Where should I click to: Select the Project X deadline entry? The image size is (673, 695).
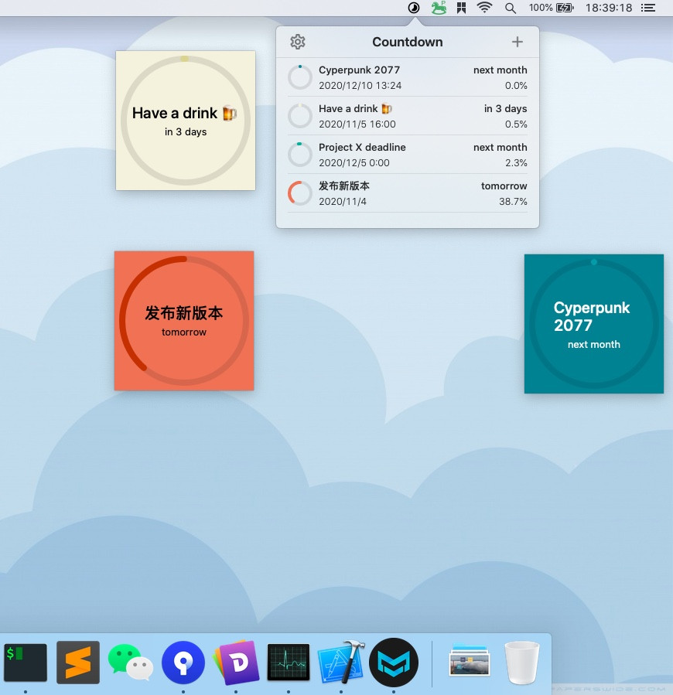click(x=407, y=155)
